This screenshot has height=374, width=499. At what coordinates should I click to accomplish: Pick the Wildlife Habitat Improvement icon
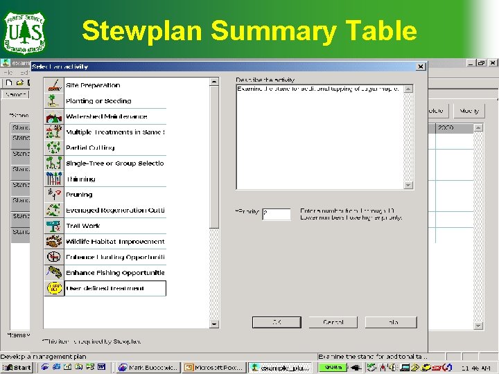pyautogui.click(x=54, y=242)
